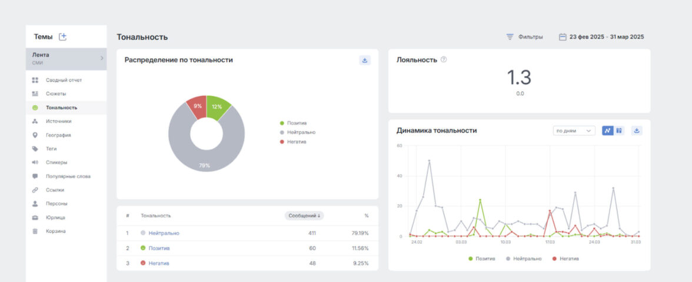Click the help icon beside Лояльность
This screenshot has height=282, width=692.
pyautogui.click(x=444, y=59)
